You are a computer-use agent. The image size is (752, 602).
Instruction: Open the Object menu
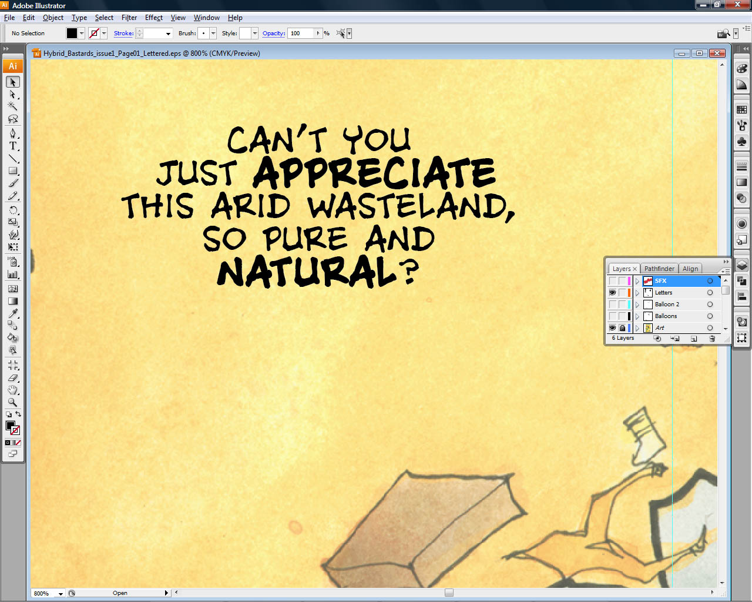click(x=53, y=18)
